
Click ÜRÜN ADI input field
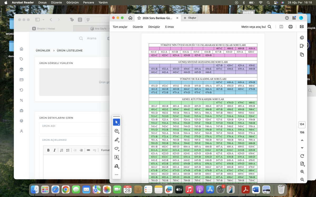pyautogui.click(x=74, y=128)
